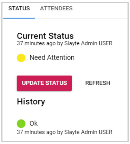Click the UPDATE STATUS button
Image resolution: width=130 pixels, height=144 pixels.
point(44,83)
